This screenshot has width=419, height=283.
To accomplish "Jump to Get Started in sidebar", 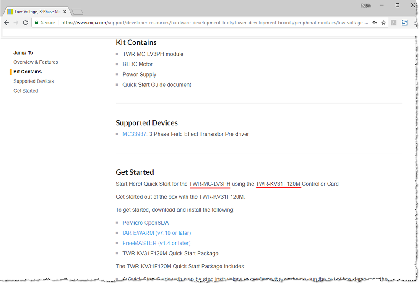I will point(26,91).
